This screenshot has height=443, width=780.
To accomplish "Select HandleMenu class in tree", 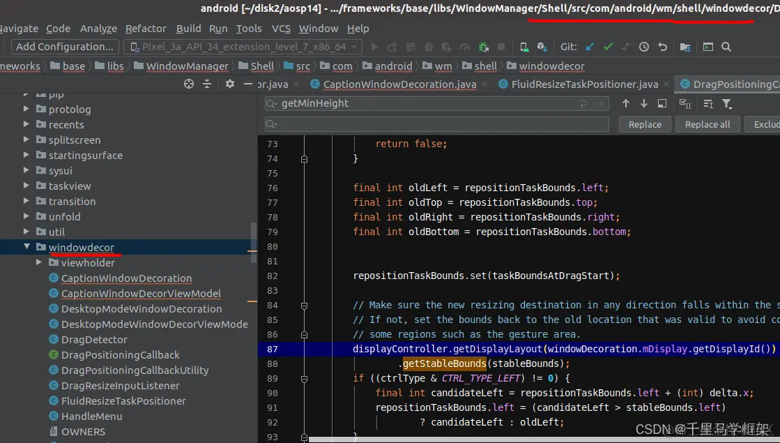I will [x=91, y=416].
